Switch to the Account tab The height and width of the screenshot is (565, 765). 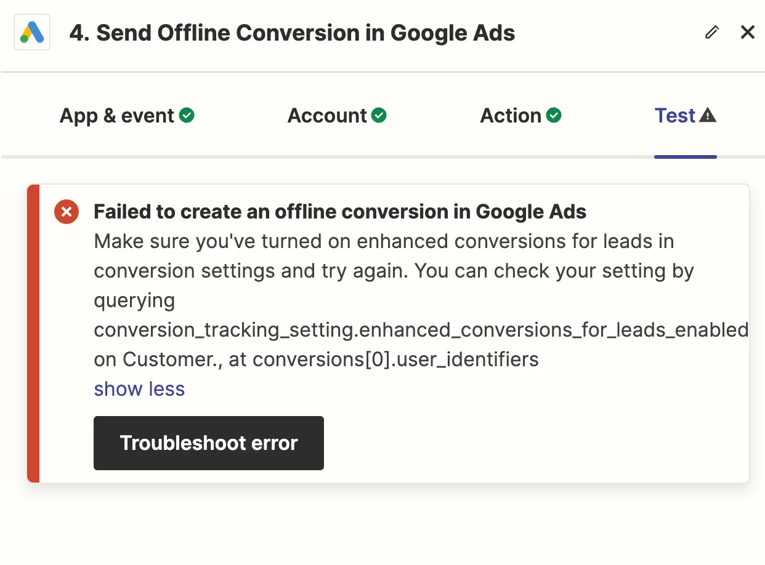click(x=337, y=116)
